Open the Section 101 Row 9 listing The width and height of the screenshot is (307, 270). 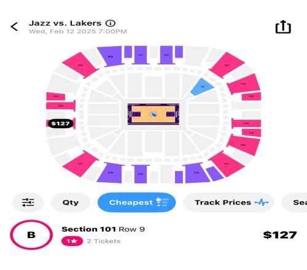pos(153,235)
